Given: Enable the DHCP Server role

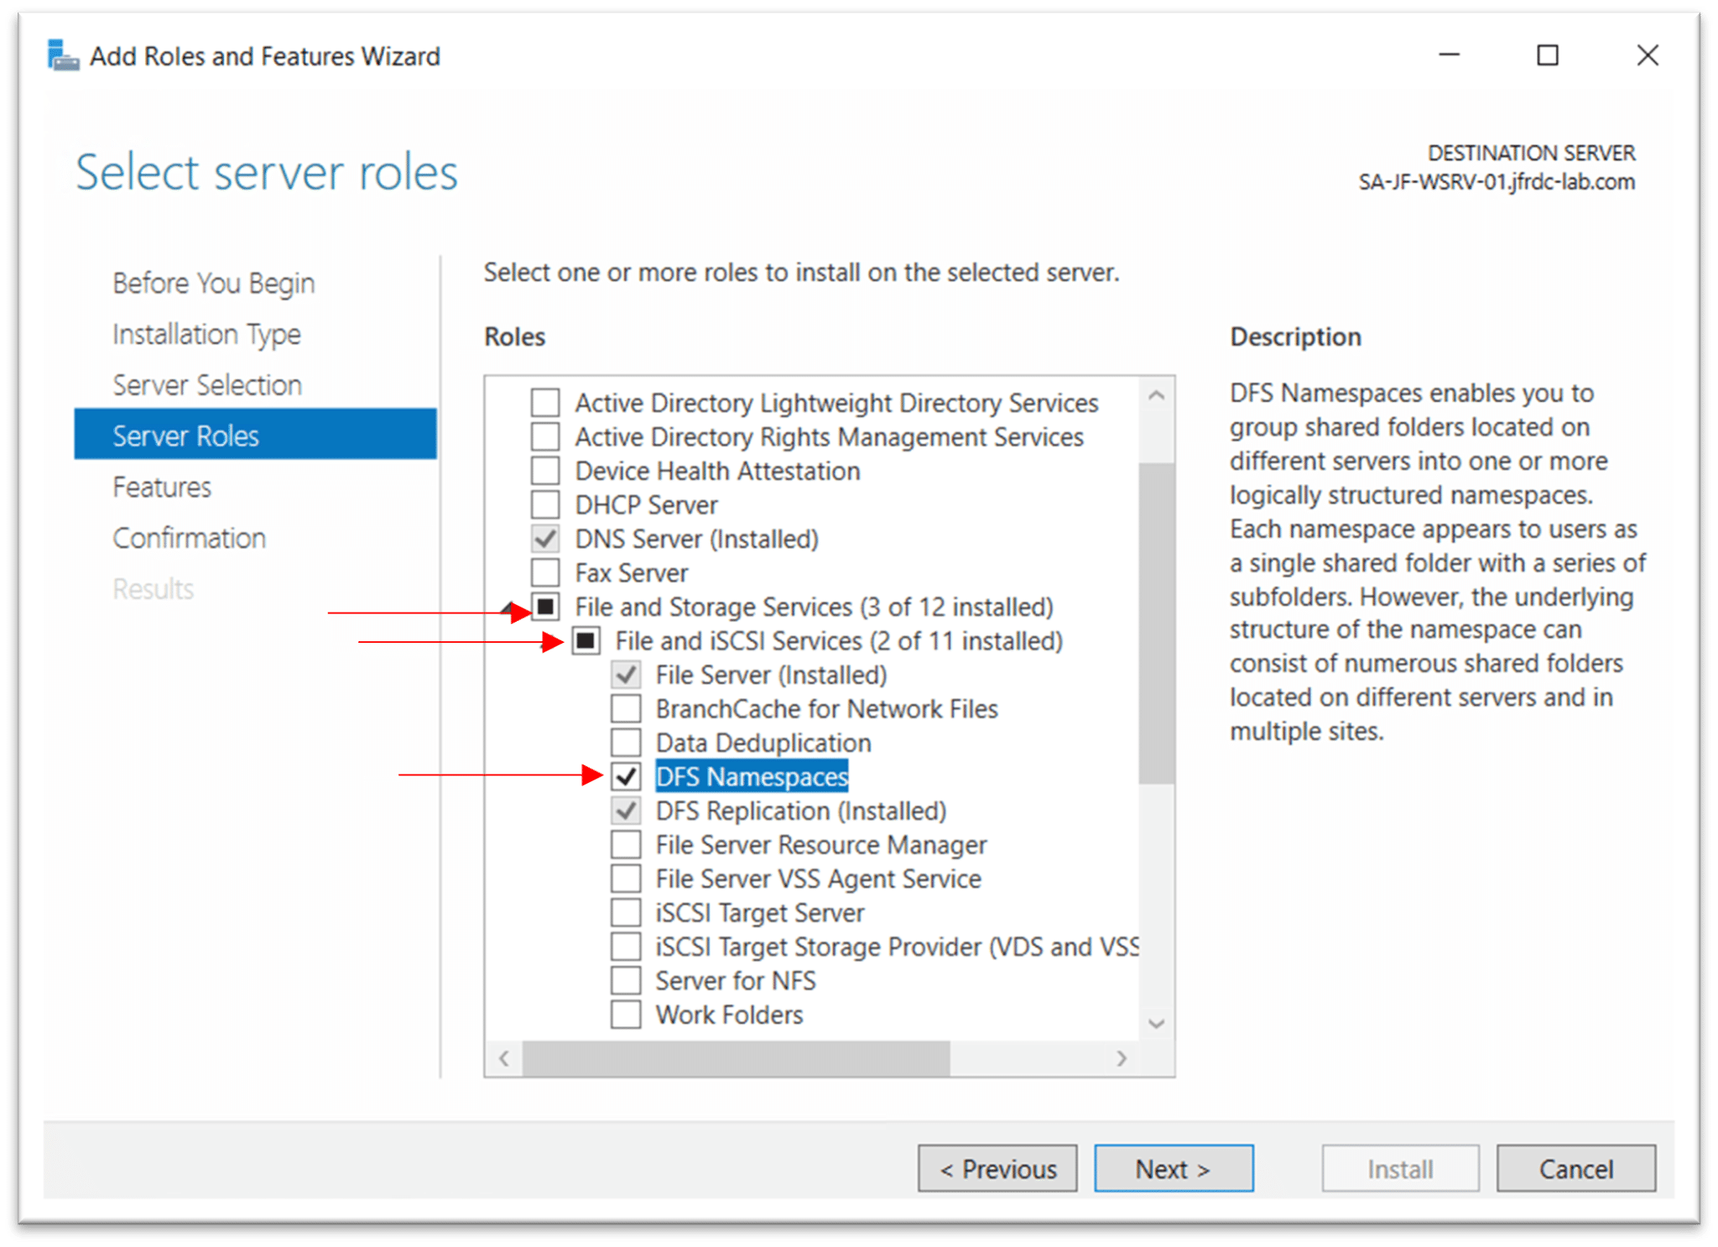Looking at the screenshot, I should pos(544,504).
